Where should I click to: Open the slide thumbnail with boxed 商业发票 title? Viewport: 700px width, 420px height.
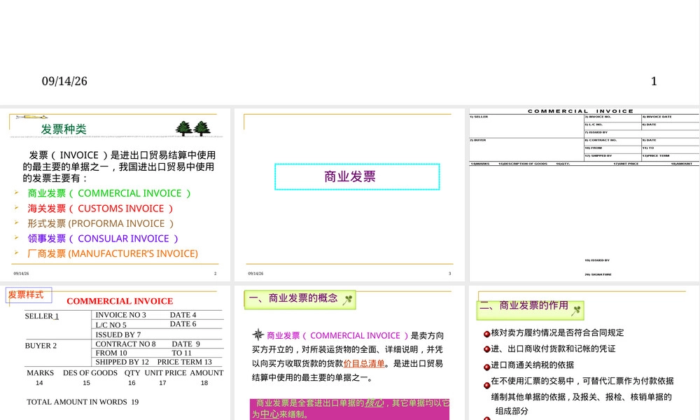349,195
